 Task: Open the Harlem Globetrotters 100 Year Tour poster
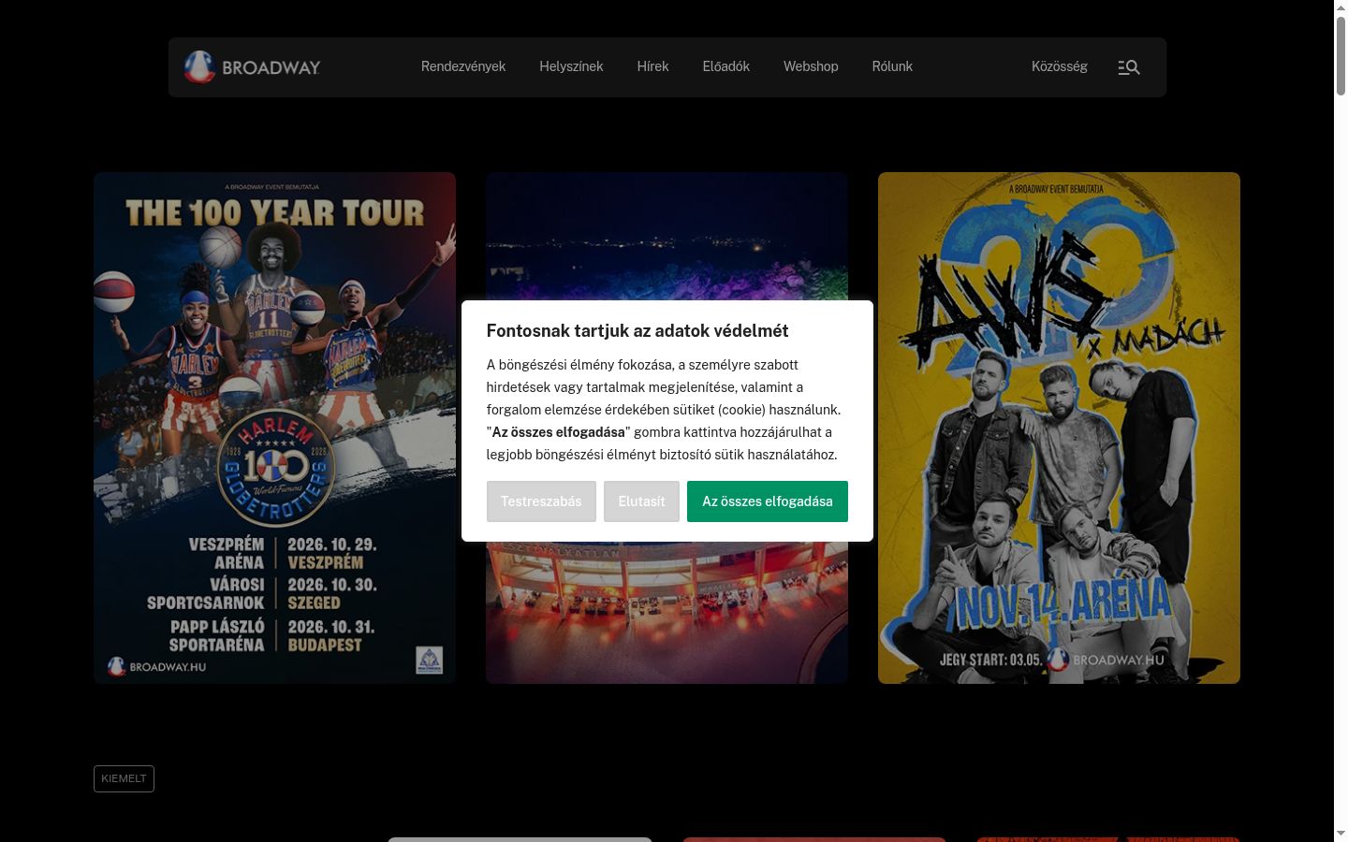[274, 428]
